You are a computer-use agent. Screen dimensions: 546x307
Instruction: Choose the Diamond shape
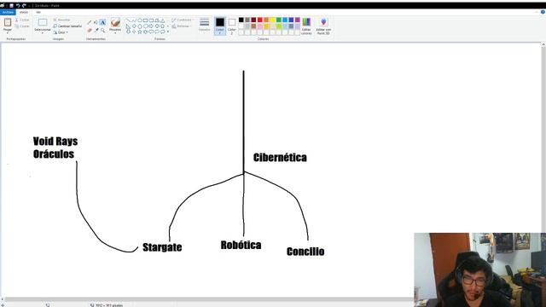pyautogui.click(x=134, y=26)
